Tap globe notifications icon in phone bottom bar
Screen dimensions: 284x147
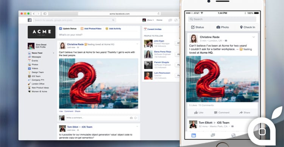point(234,135)
